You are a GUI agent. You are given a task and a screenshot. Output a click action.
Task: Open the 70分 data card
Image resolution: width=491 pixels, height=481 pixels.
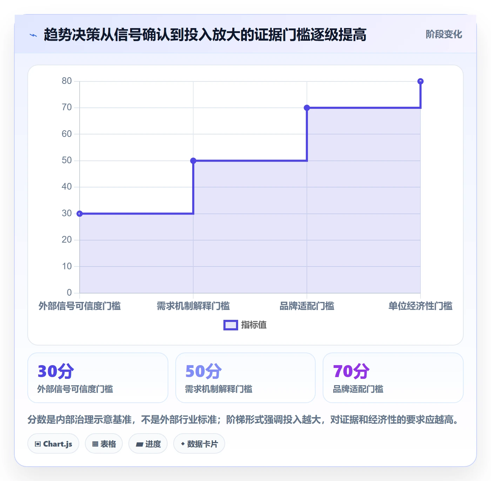pos(393,378)
